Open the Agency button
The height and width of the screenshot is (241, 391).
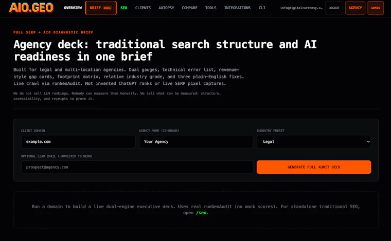pos(355,8)
